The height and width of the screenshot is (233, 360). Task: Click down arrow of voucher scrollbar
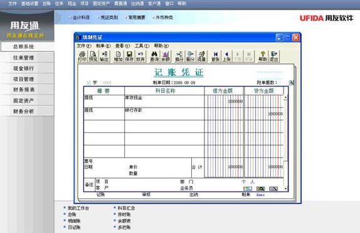[285, 189]
